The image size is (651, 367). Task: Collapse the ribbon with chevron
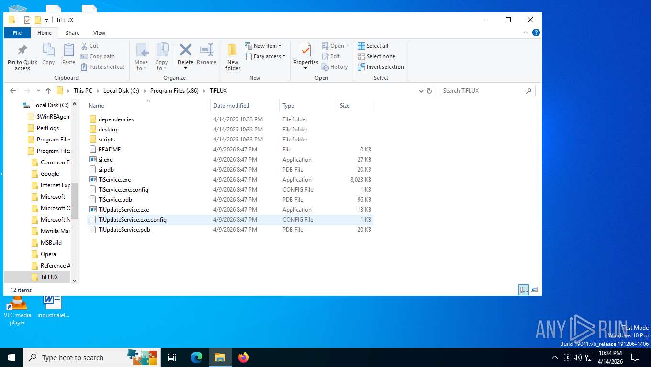pyautogui.click(x=527, y=32)
